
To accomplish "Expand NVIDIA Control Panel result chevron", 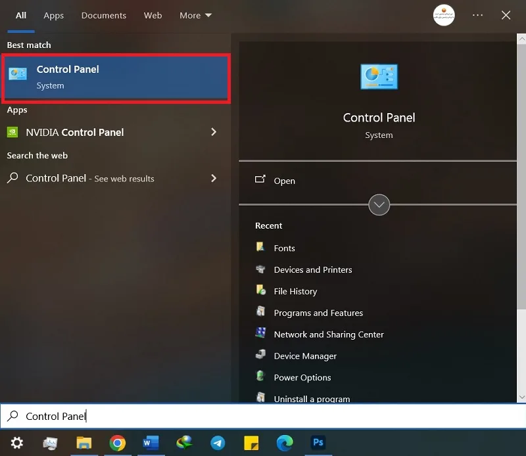I will [x=214, y=132].
